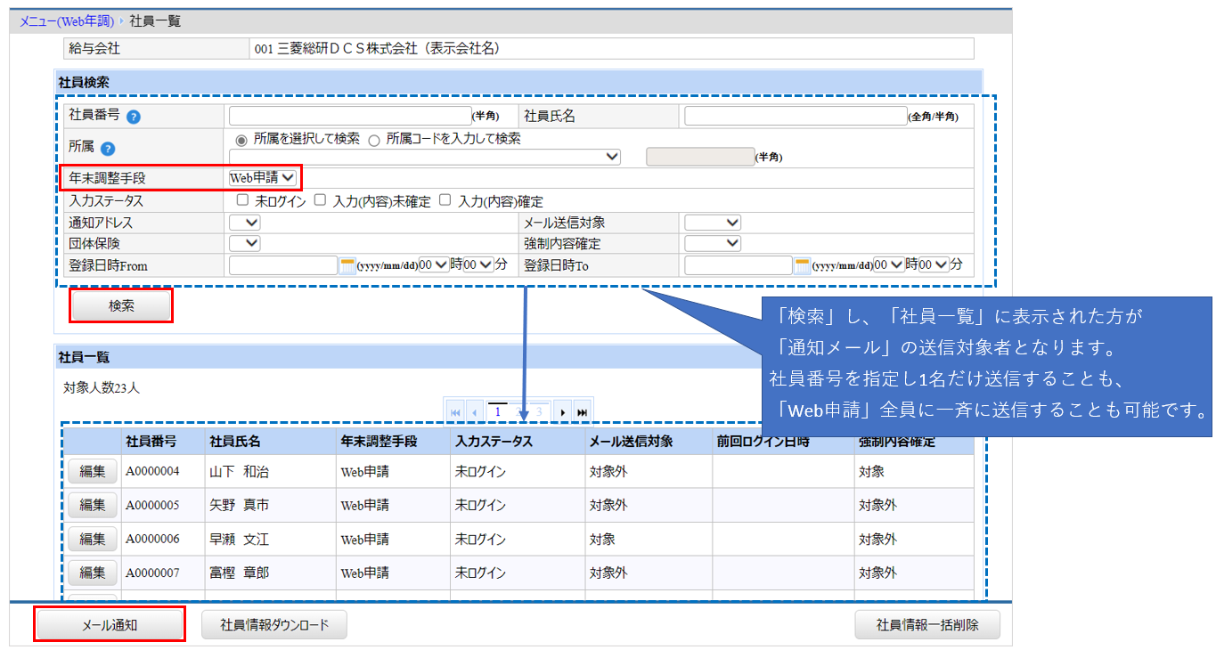Click employee number A0000006
The width and height of the screenshot is (1216, 650).
click(x=152, y=539)
